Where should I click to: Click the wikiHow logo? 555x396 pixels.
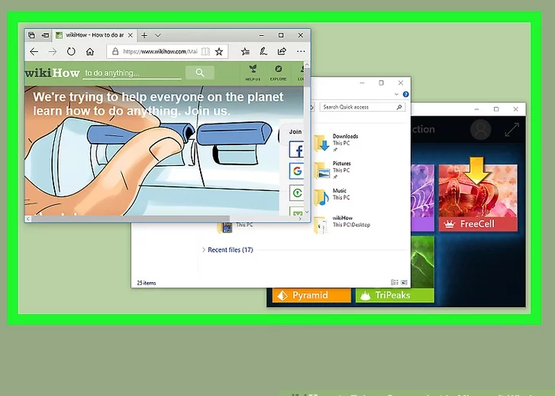53,73
